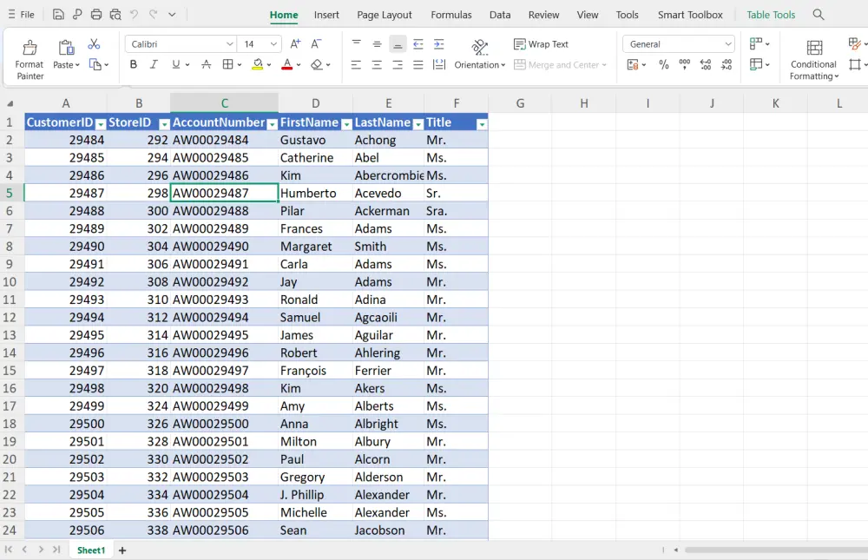This screenshot has height=560, width=868.
Task: Toggle Wrap Text
Action: pos(541,43)
